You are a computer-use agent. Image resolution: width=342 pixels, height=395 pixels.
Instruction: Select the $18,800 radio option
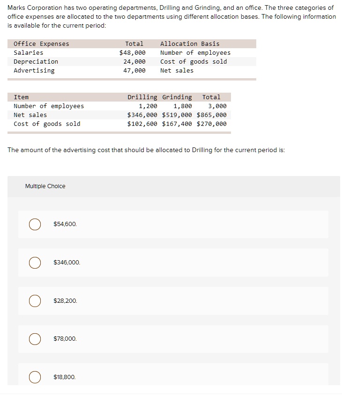coord(35,376)
